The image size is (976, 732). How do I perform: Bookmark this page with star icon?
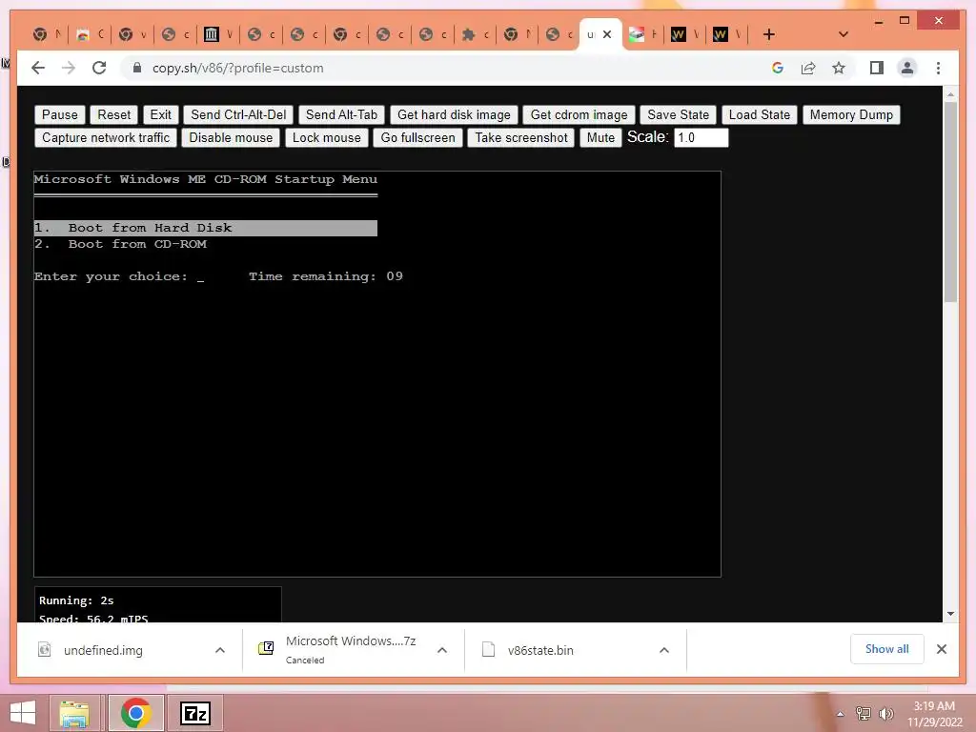[839, 68]
